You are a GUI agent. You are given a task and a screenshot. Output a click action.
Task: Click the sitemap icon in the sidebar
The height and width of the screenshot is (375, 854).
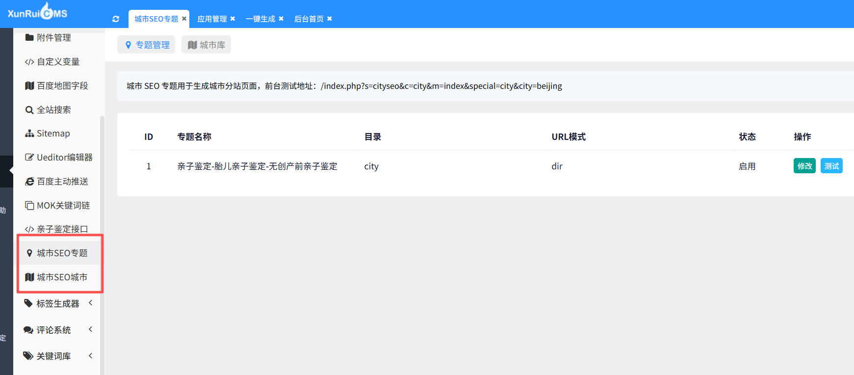click(29, 134)
